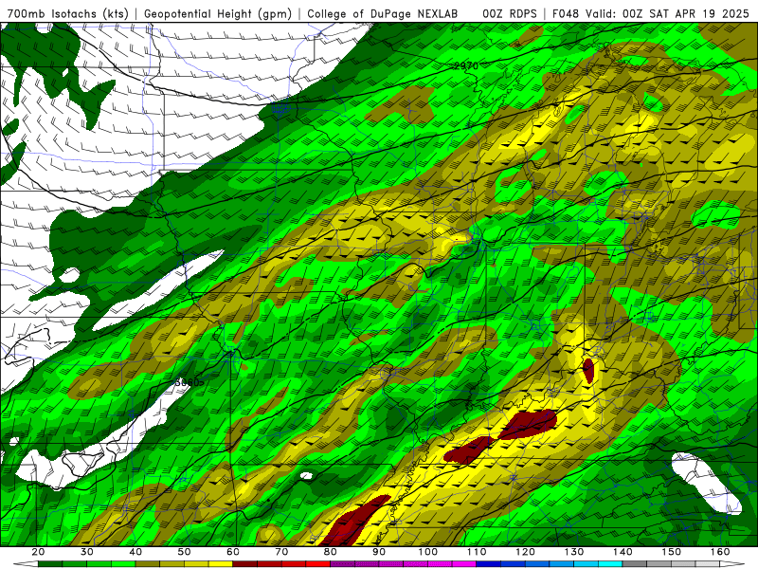Select the darkest green swatch starting at 20

tap(50, 564)
